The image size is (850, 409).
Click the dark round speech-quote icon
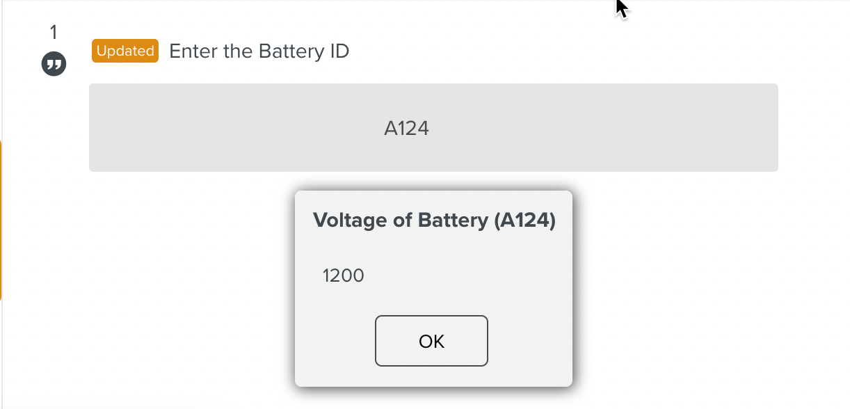[x=54, y=65]
